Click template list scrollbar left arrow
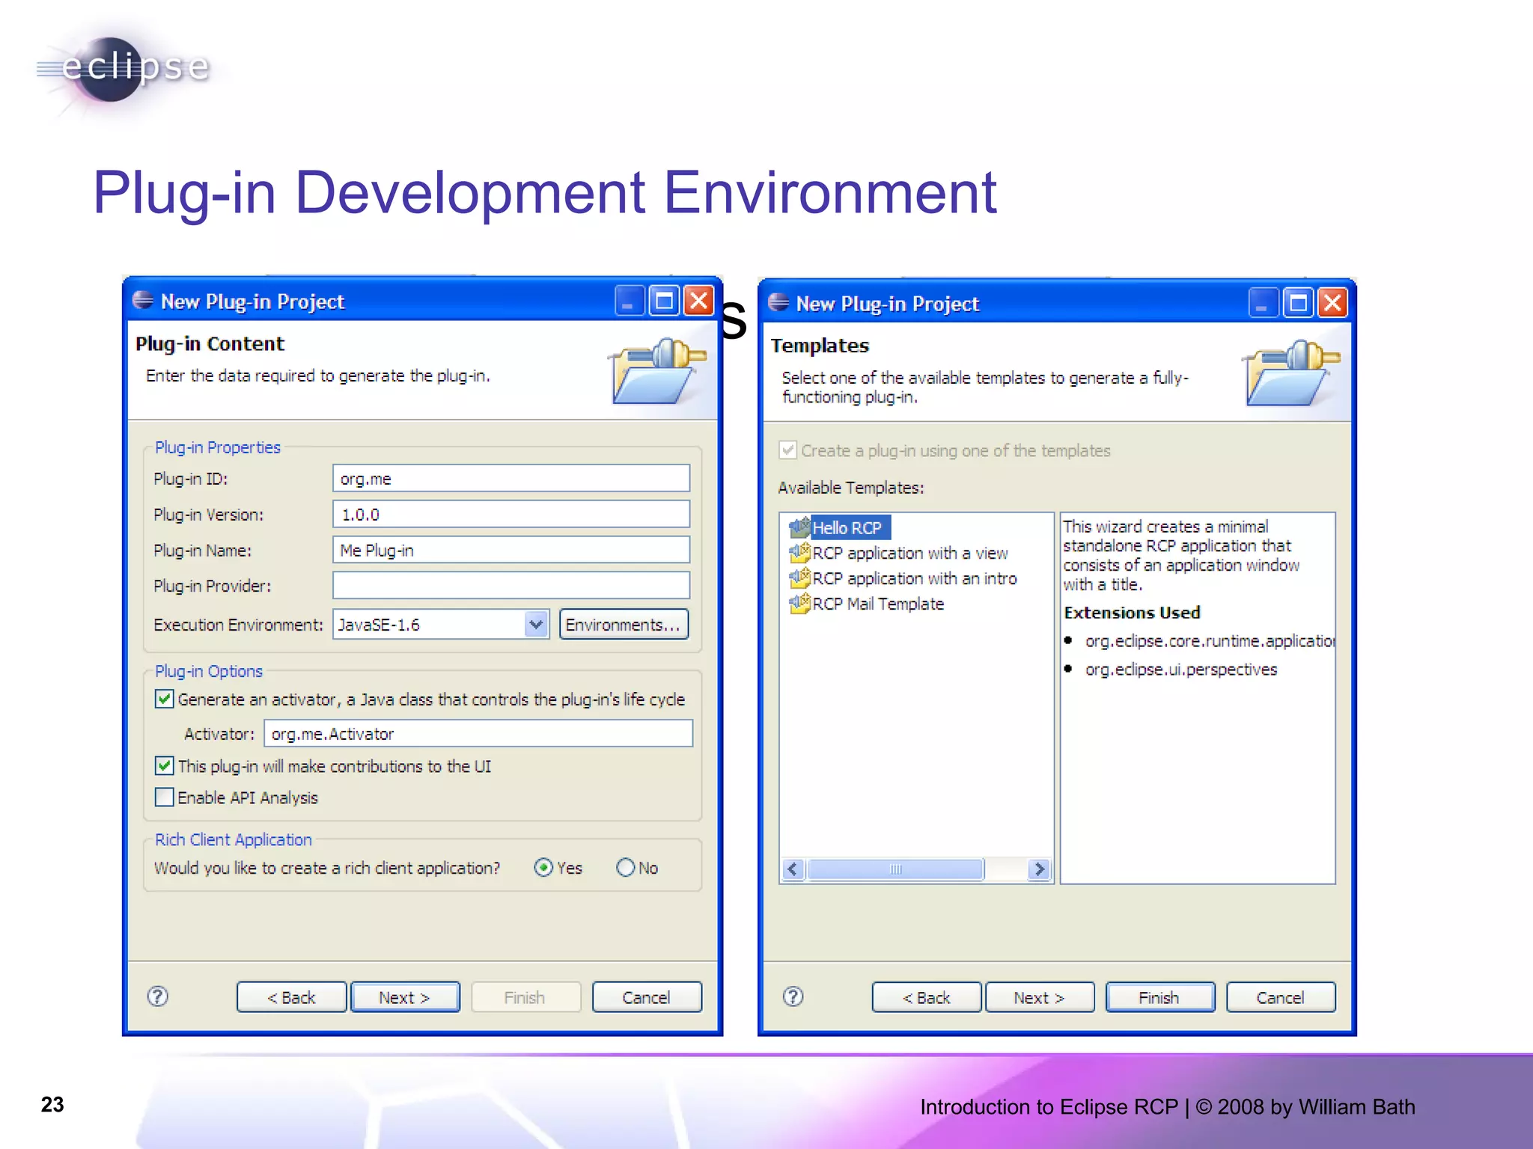Image resolution: width=1533 pixels, height=1149 pixels. tap(793, 869)
